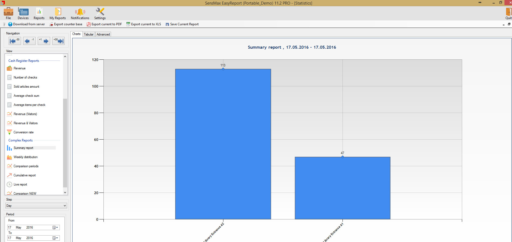Screen dimensions: 512x242
Task: Select Live report
Action: (20, 184)
